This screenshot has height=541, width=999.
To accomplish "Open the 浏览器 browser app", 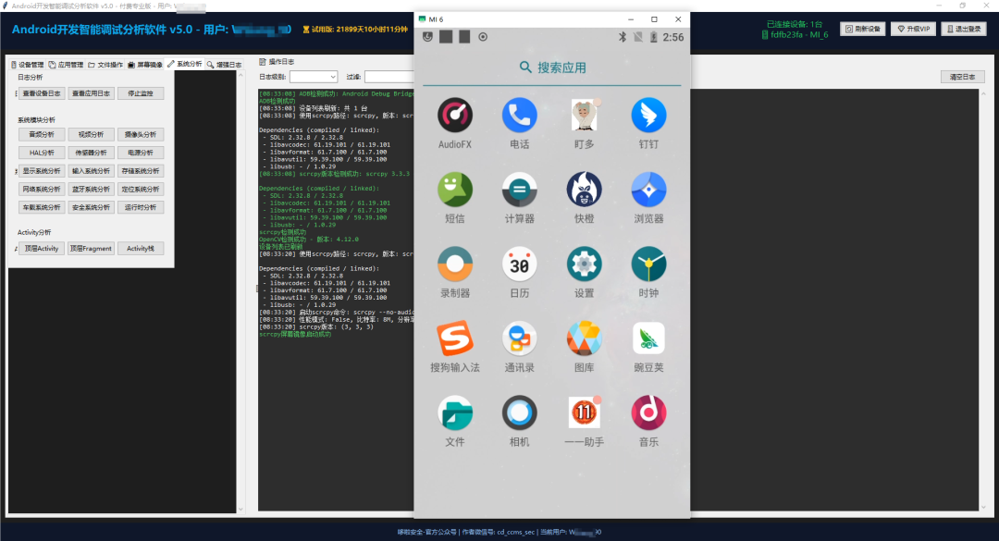I will coord(648,190).
